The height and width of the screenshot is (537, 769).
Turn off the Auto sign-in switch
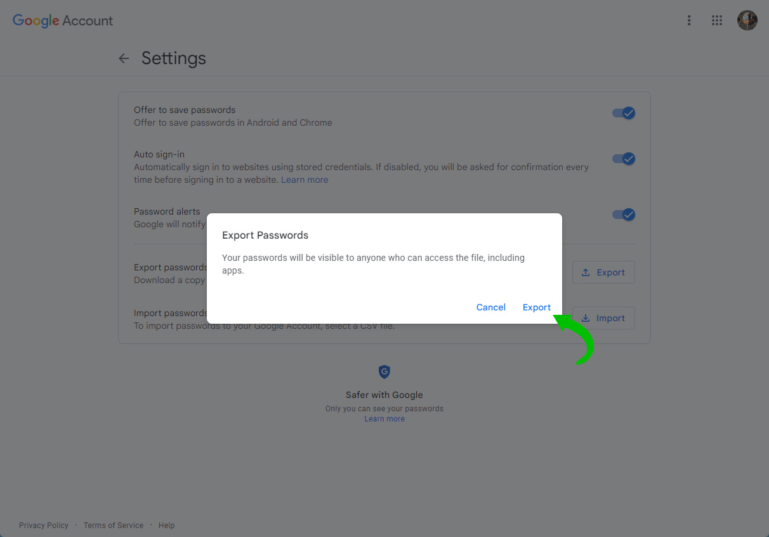tap(624, 159)
